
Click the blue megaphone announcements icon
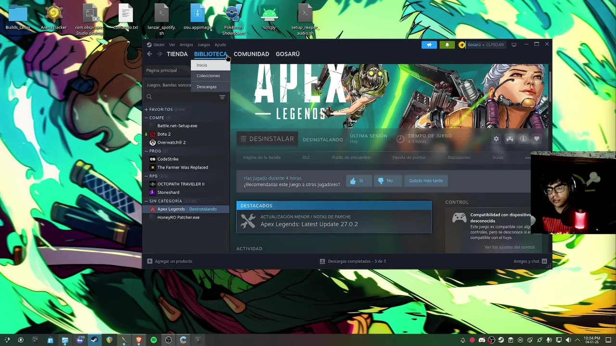[x=429, y=45]
